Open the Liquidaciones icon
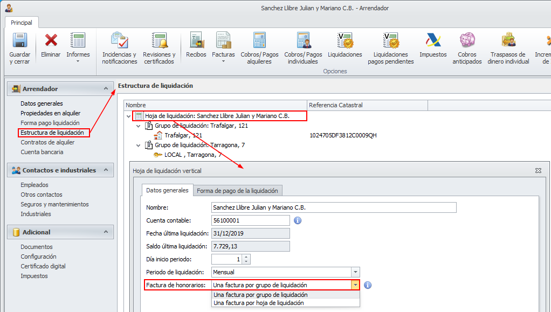Viewport: 551px width, 312px height. (345, 40)
